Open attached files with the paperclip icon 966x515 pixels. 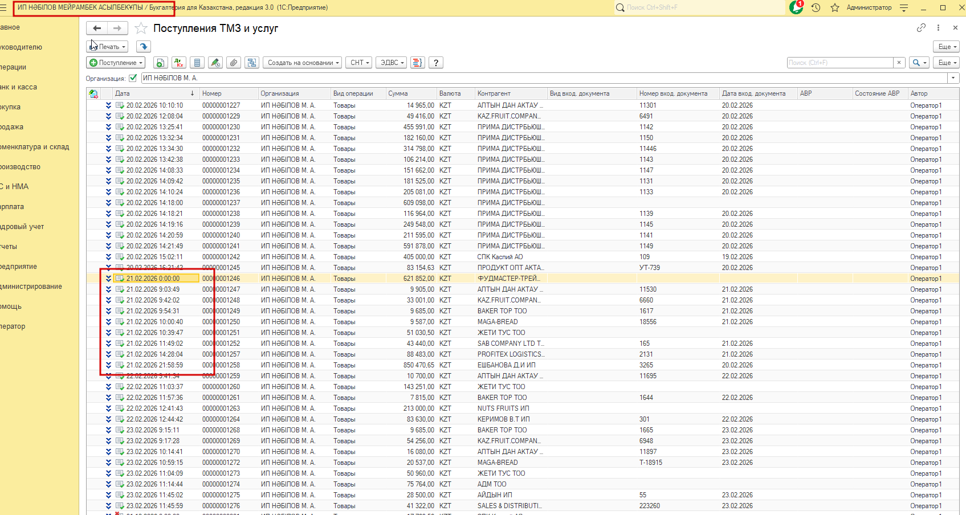tap(234, 63)
